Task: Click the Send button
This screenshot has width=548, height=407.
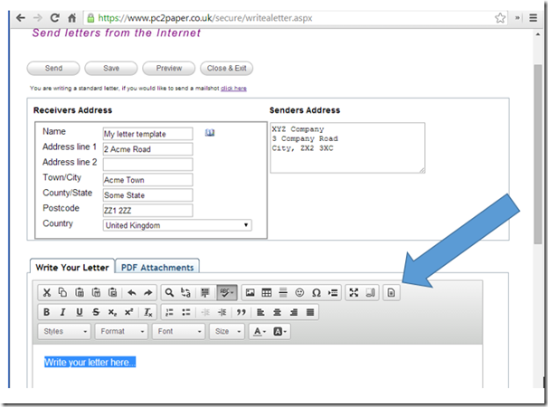Action: pos(53,68)
